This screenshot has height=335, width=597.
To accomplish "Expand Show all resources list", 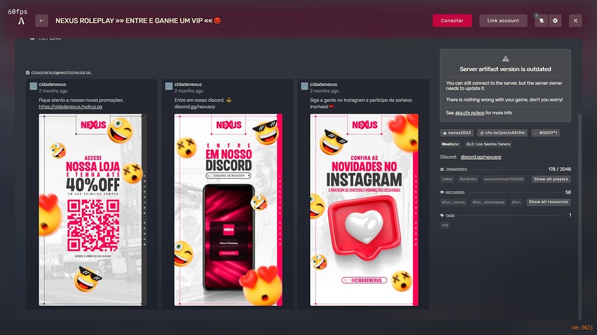I will (x=548, y=202).
